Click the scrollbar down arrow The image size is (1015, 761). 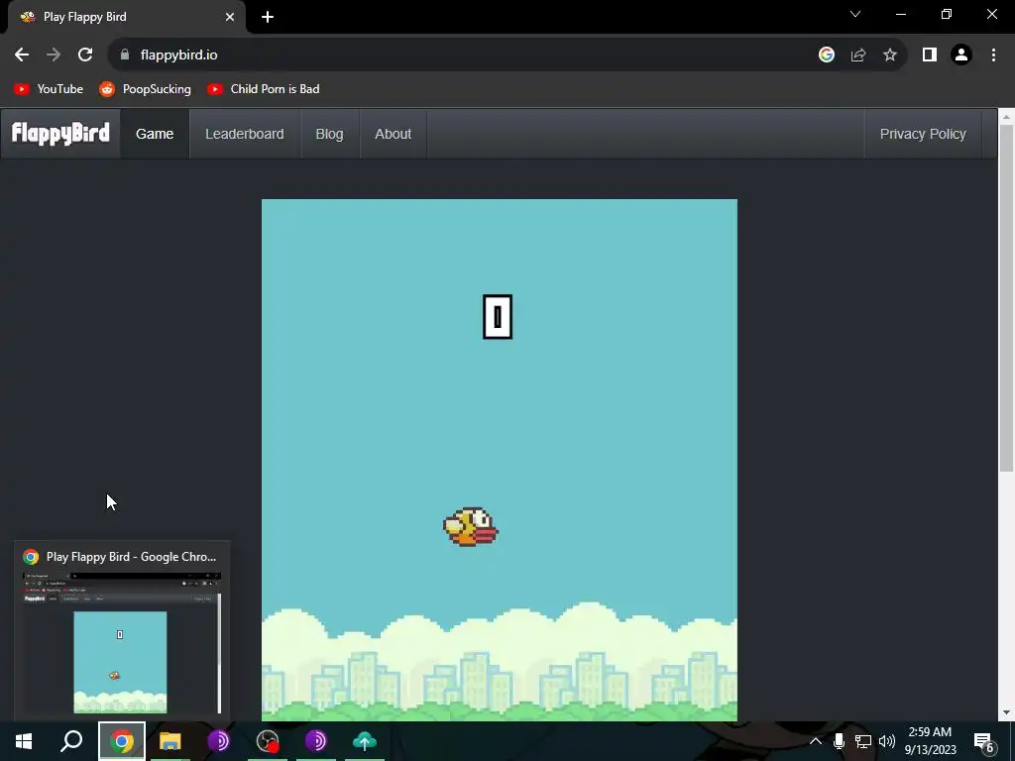tap(1006, 713)
